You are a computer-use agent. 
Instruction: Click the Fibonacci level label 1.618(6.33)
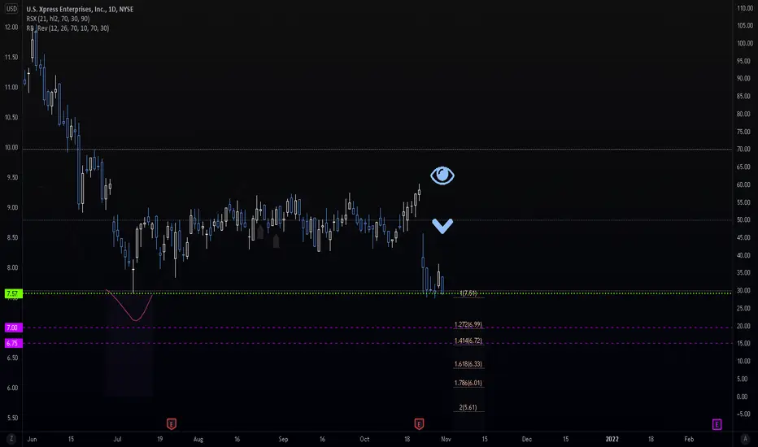click(x=468, y=364)
